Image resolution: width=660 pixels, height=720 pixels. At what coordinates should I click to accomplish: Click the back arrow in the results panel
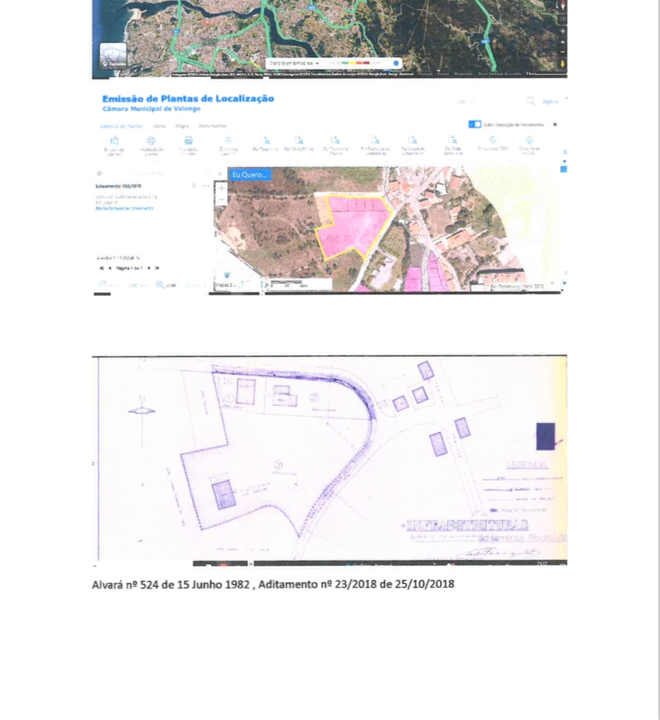100,173
